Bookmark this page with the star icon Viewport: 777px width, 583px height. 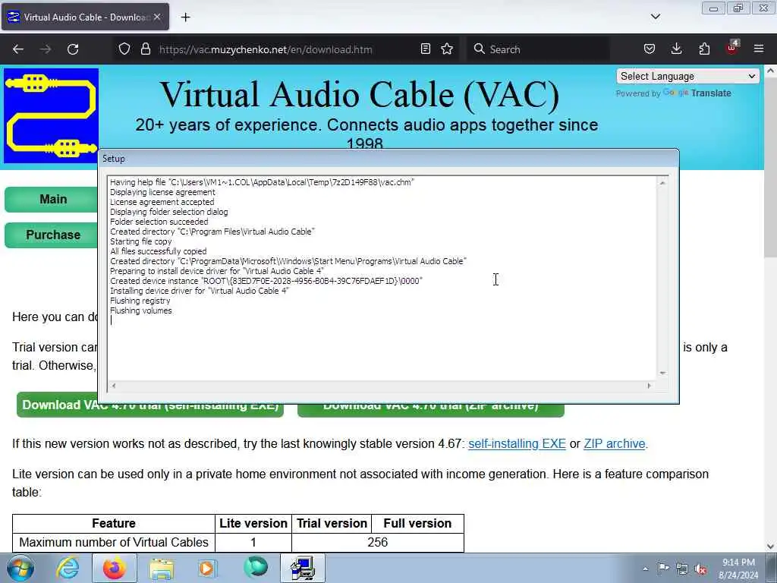[x=447, y=49]
